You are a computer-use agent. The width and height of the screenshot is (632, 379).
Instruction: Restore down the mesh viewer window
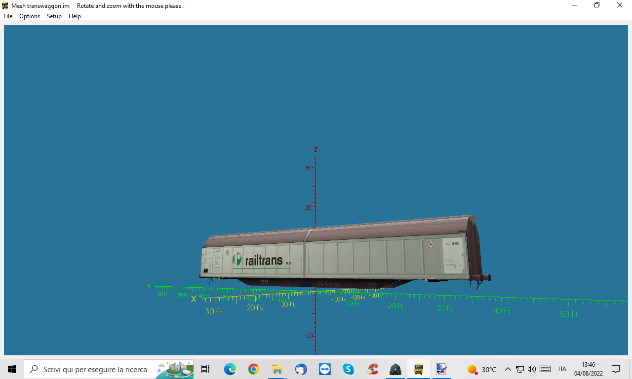(x=597, y=5)
